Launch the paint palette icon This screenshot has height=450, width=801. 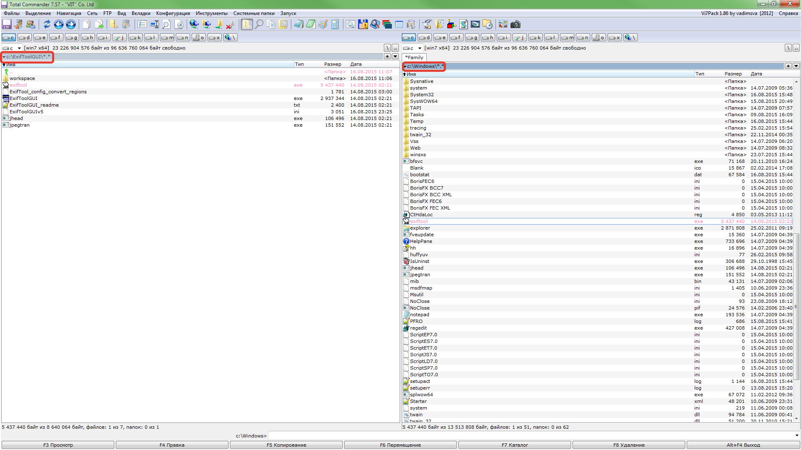(x=323, y=24)
